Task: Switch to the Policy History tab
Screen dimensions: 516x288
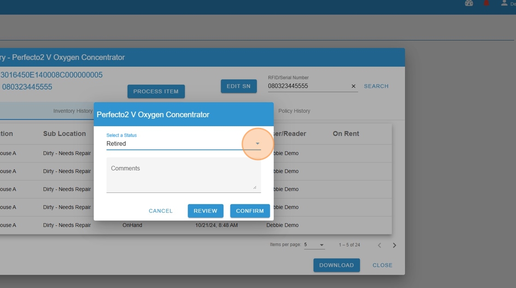Action: pos(294,111)
